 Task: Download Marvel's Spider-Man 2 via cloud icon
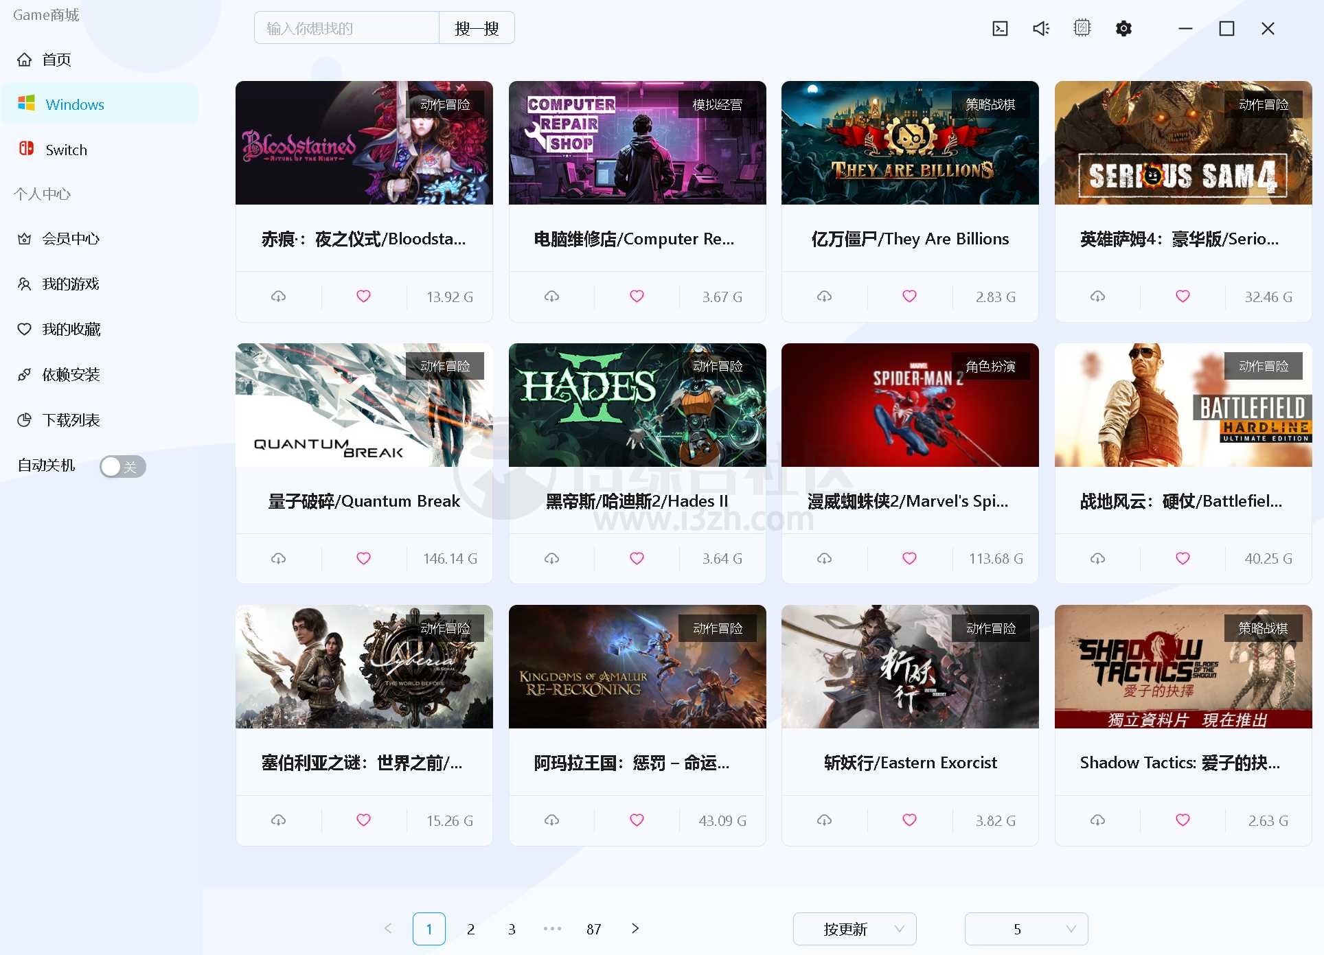(x=824, y=559)
